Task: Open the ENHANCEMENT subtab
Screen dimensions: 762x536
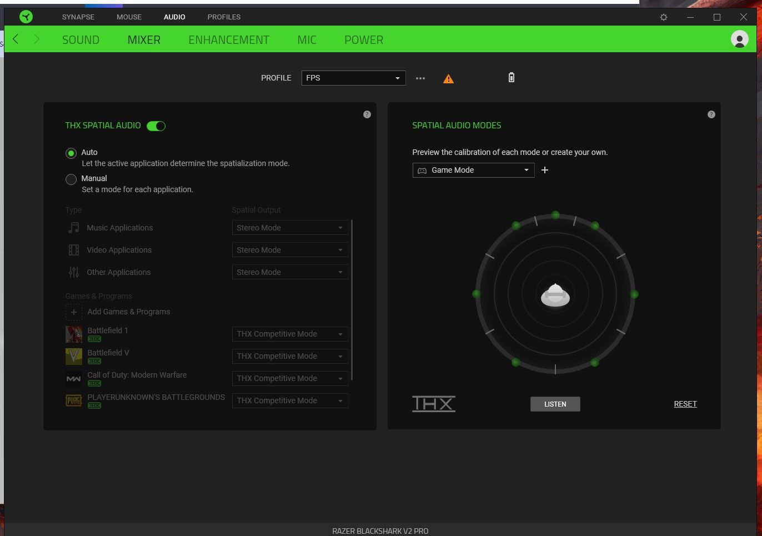Action: coord(229,40)
